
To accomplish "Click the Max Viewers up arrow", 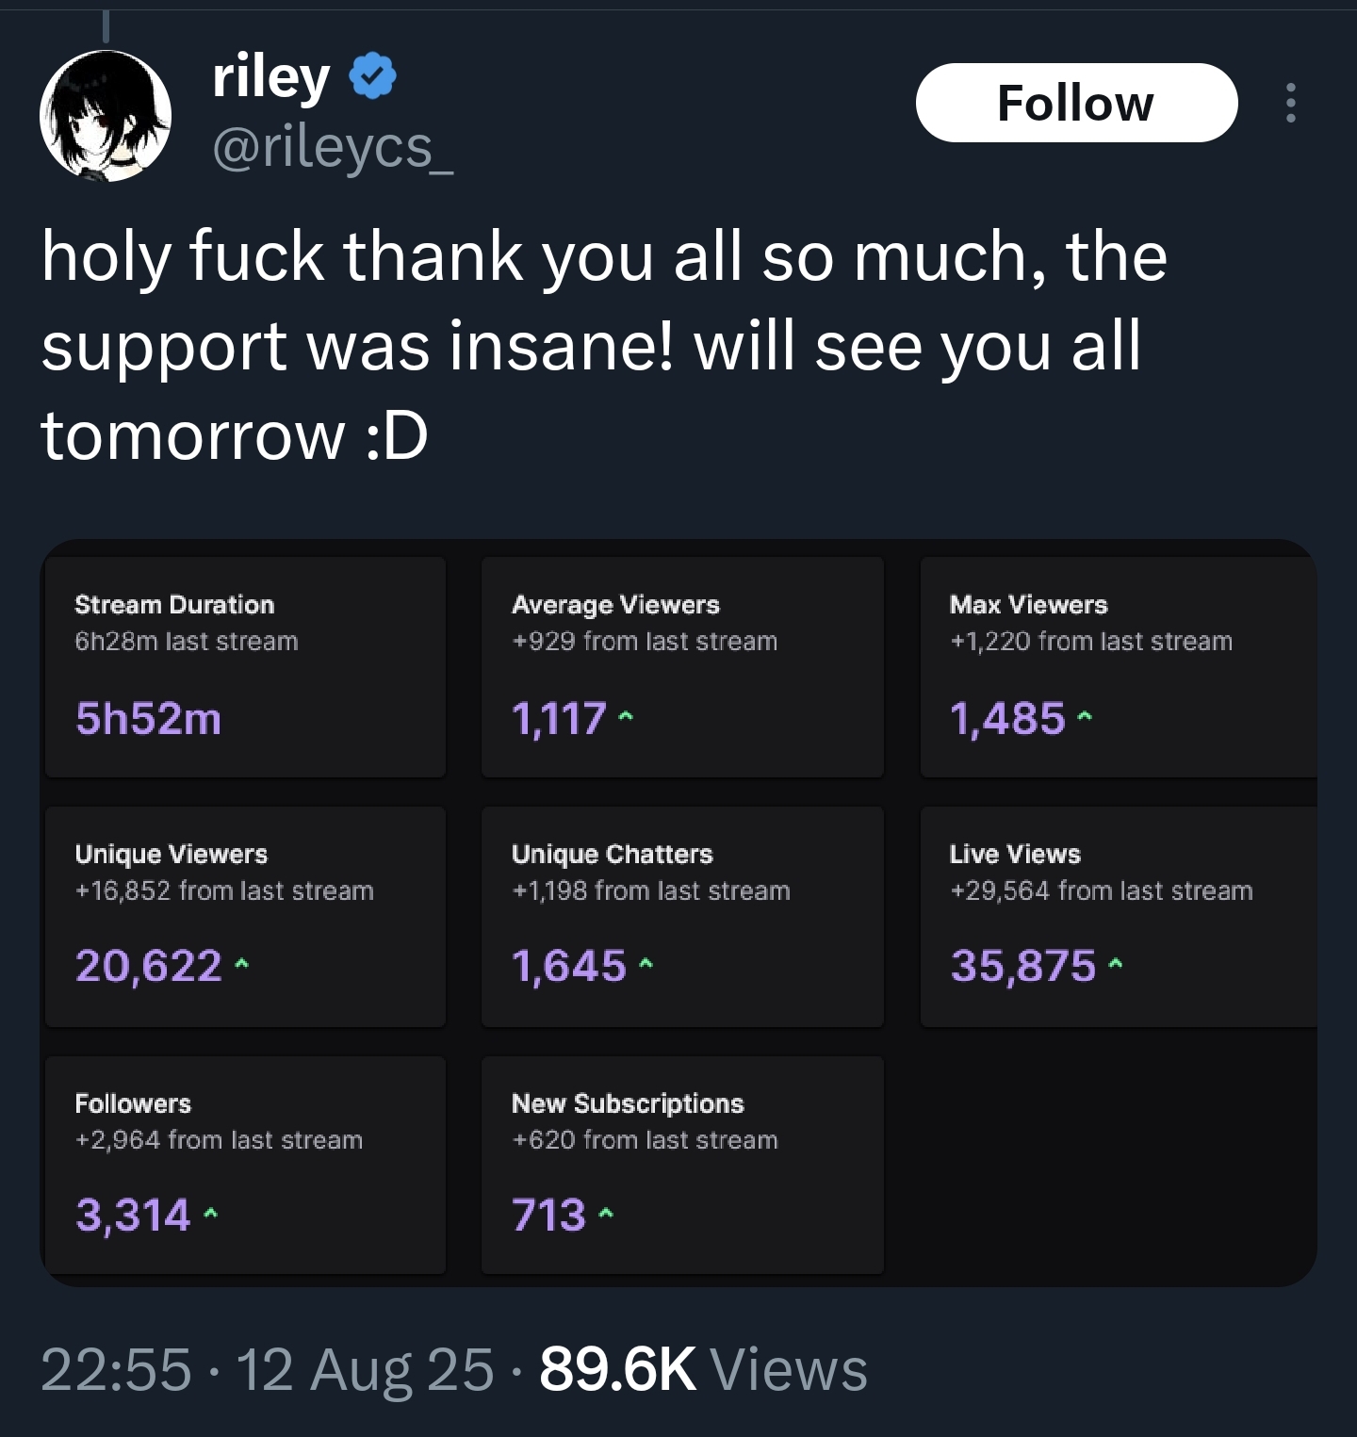I will click(1085, 719).
